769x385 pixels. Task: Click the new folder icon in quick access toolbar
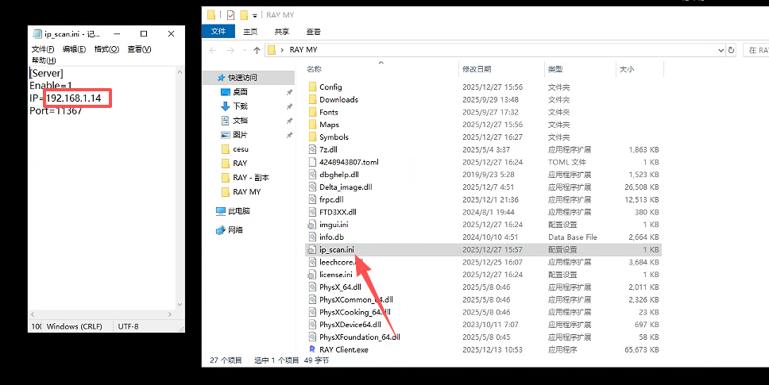pyautogui.click(x=244, y=15)
